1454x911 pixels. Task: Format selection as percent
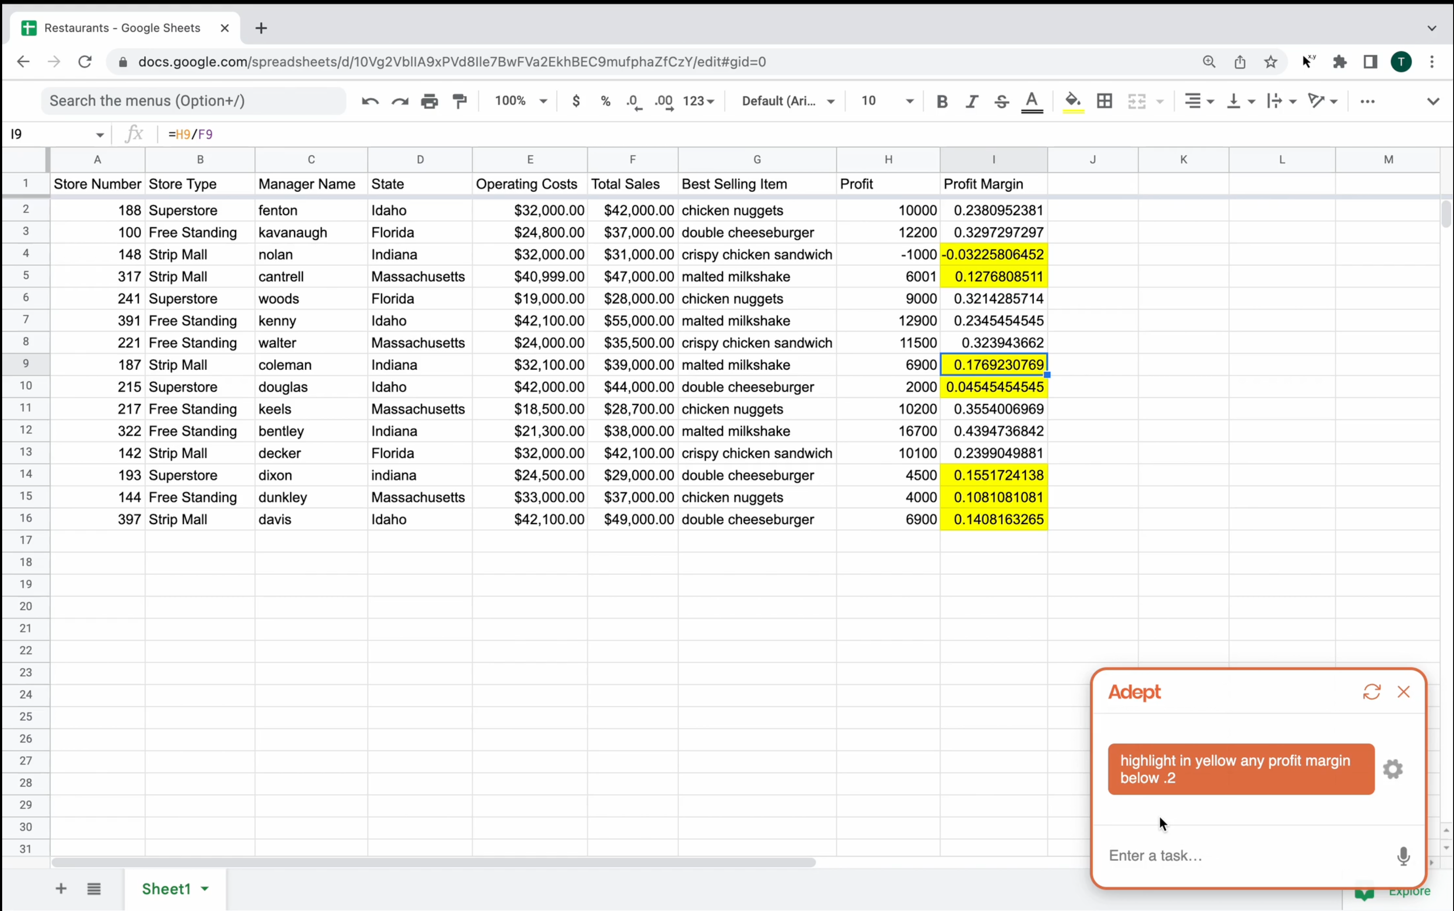pos(606,101)
